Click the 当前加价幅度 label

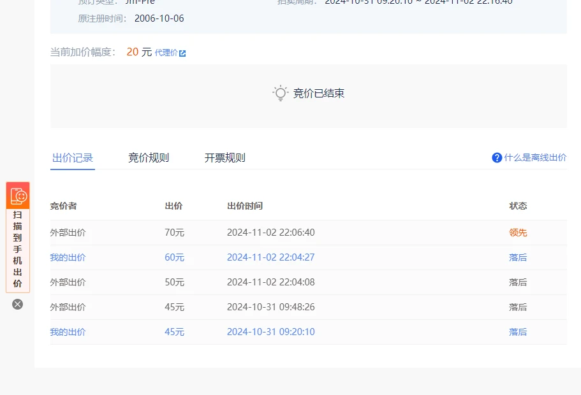coord(83,52)
